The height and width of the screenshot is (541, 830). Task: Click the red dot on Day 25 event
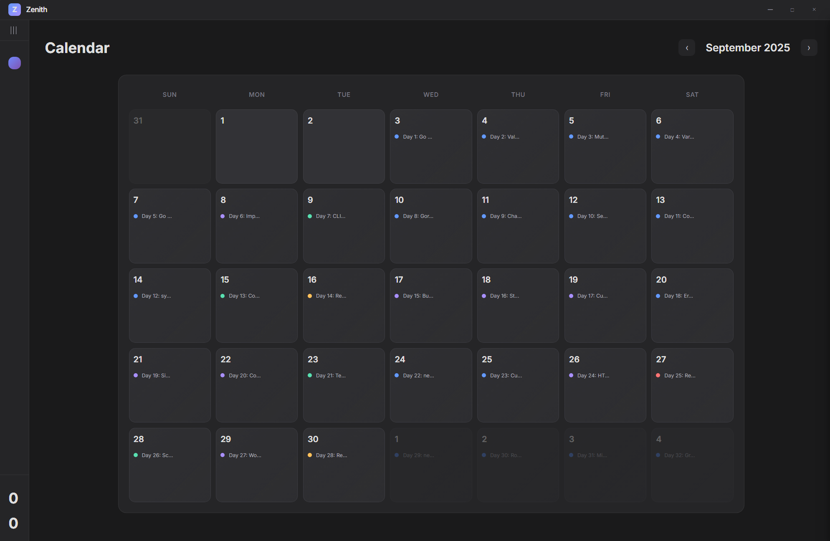coord(658,375)
